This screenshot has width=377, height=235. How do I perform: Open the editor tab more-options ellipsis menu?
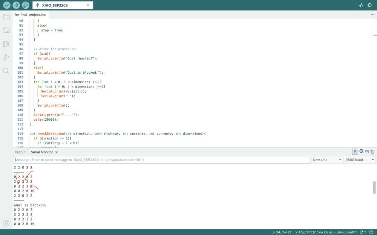[372, 14]
